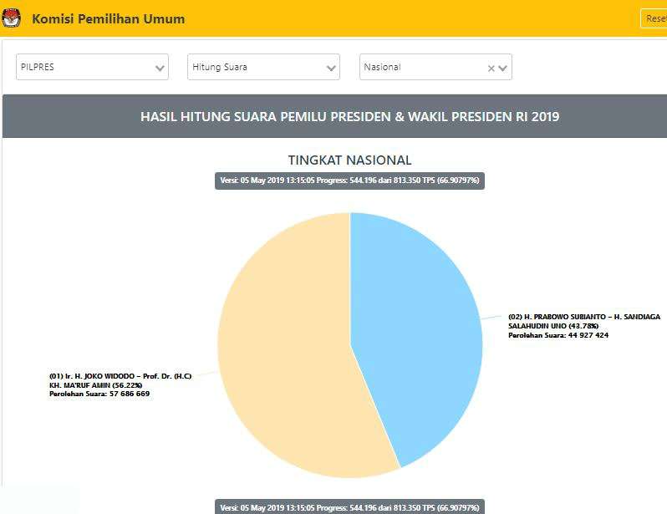Click the version progress badge above the chart

349,181
